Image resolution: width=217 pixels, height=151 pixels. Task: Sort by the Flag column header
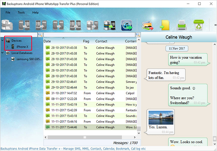(x=86, y=41)
